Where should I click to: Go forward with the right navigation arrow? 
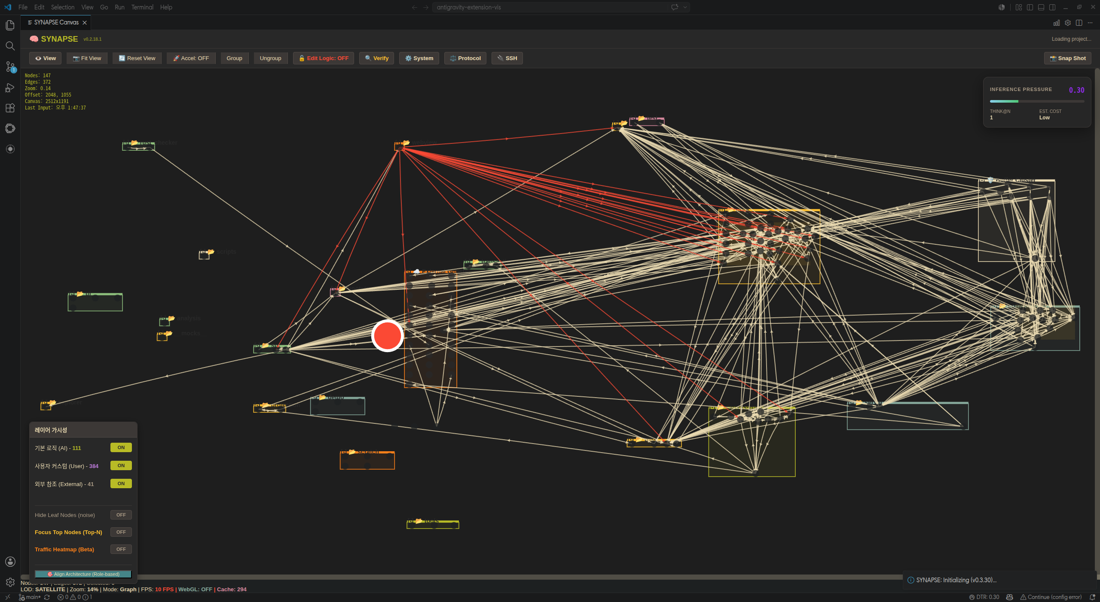(426, 7)
